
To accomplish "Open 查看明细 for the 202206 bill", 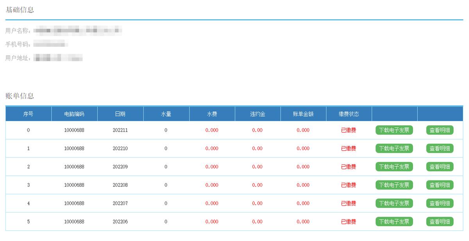I will tap(439, 221).
